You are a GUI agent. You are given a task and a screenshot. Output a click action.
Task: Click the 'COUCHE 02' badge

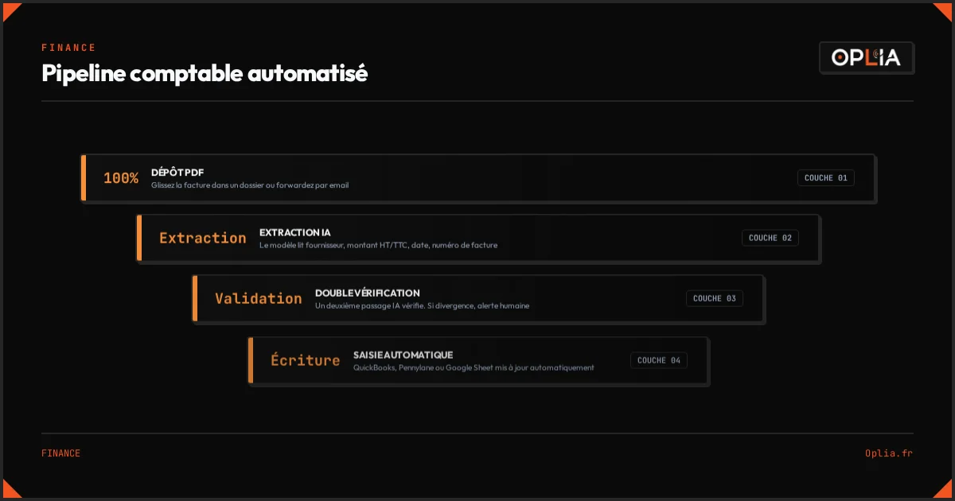[770, 238]
